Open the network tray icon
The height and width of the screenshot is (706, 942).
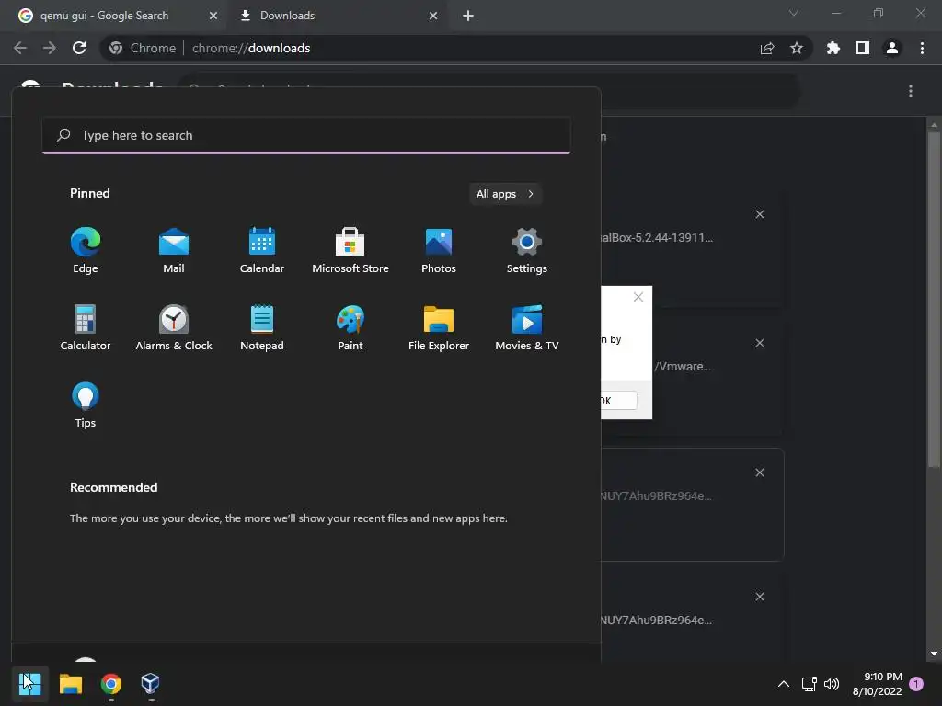[809, 683]
